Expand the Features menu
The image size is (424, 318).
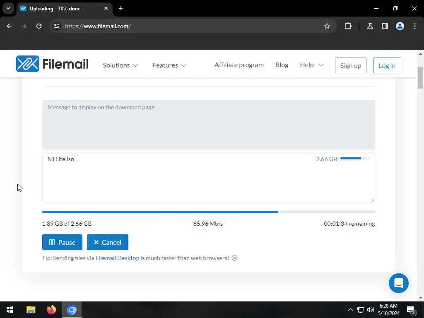point(169,65)
